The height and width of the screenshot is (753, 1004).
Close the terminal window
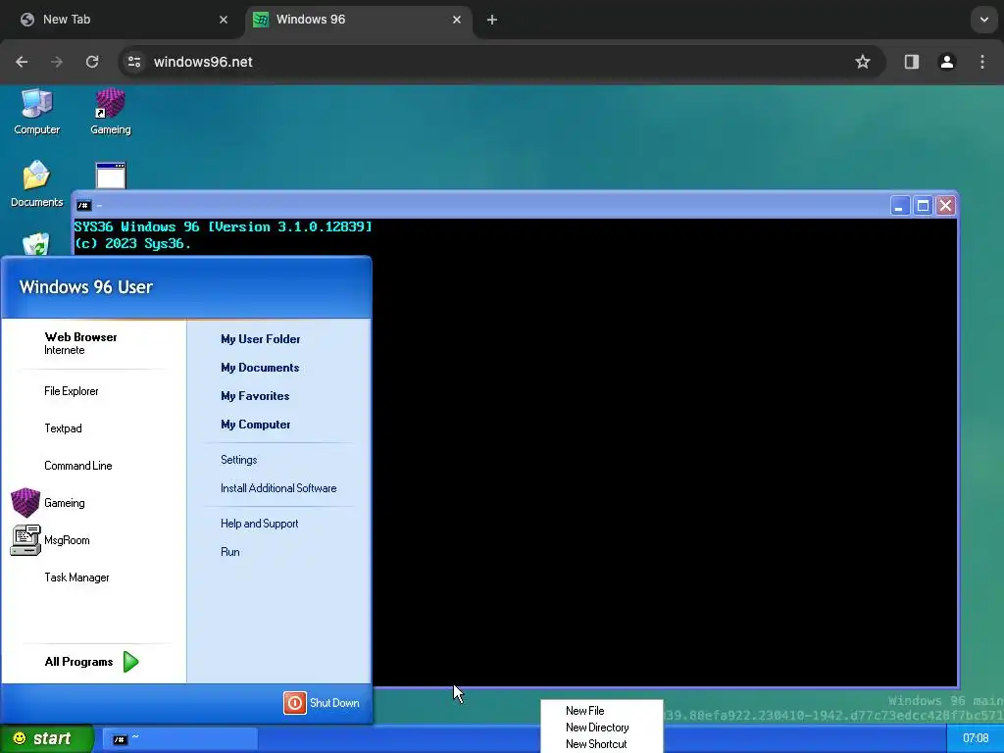point(946,206)
